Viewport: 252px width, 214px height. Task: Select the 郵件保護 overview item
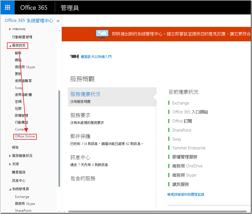tap(80, 136)
